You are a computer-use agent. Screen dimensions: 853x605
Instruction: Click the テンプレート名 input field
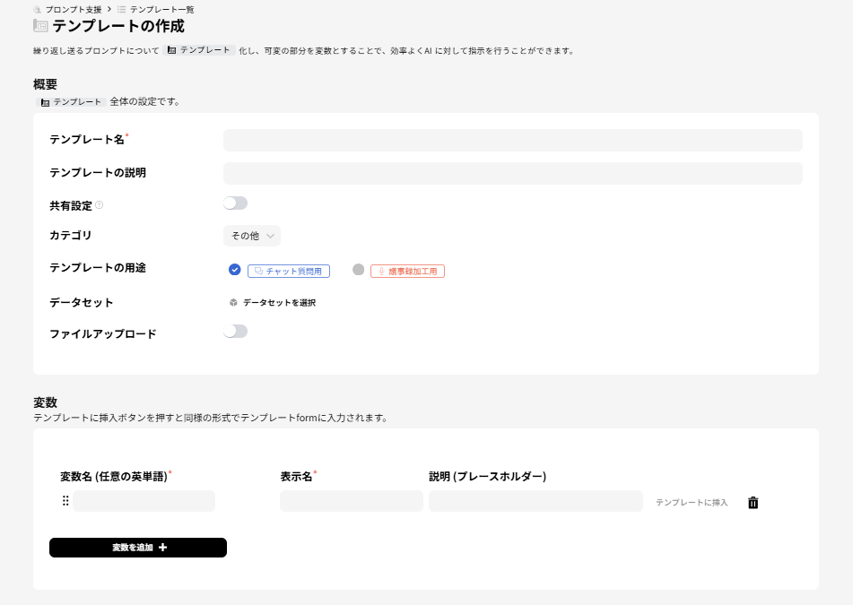pyautogui.click(x=513, y=140)
